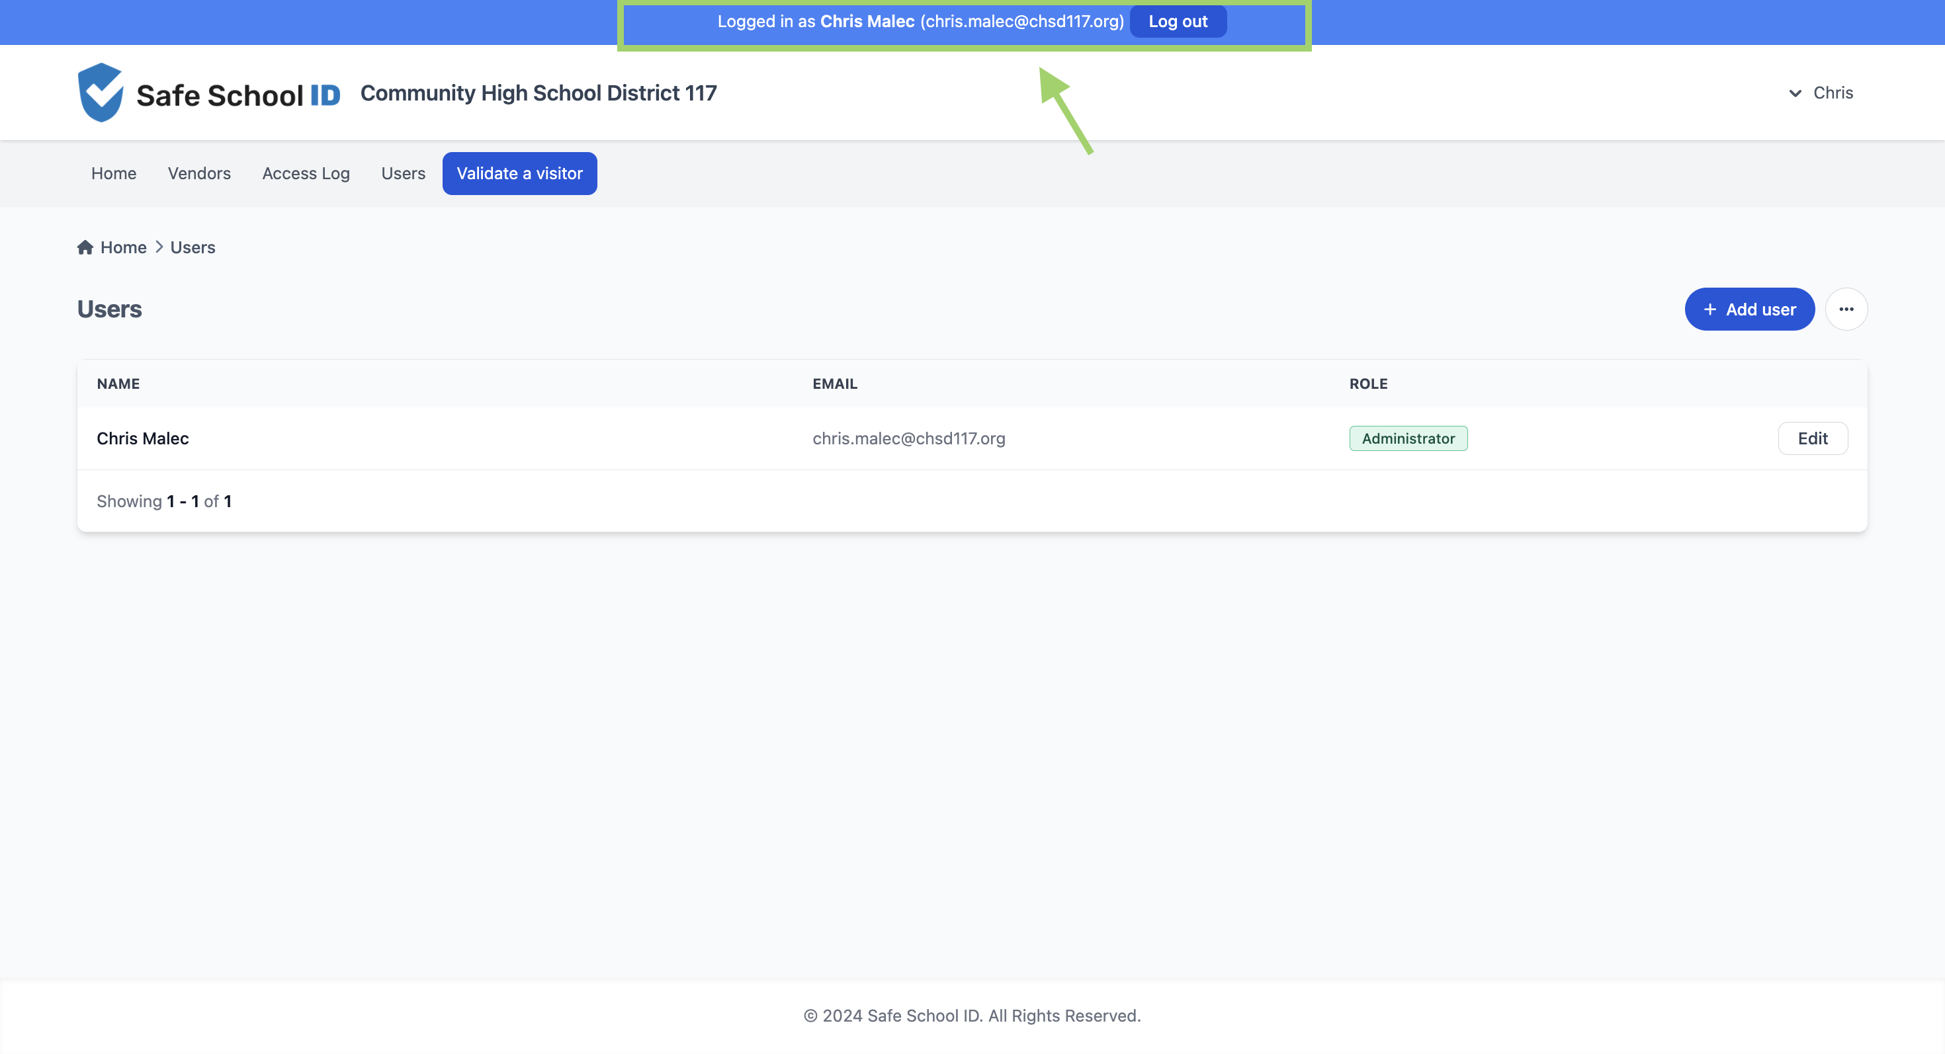Click the Log out button
The image size is (1945, 1054).
pos(1178,21)
